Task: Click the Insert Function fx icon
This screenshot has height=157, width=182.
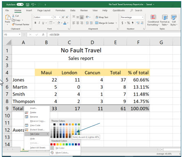Action: [x=43, y=34]
